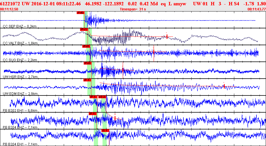
Task: Select the PB B202 EH1 channel label
Action: click(20, 111)
